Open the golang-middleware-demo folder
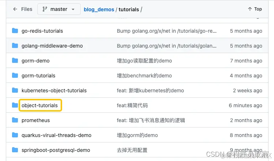 [x=52, y=46]
